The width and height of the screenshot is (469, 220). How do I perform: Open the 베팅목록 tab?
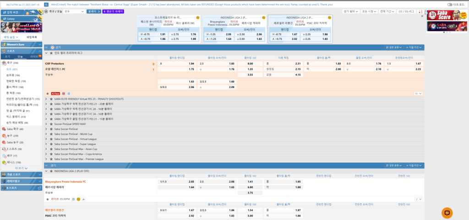(x=32, y=38)
